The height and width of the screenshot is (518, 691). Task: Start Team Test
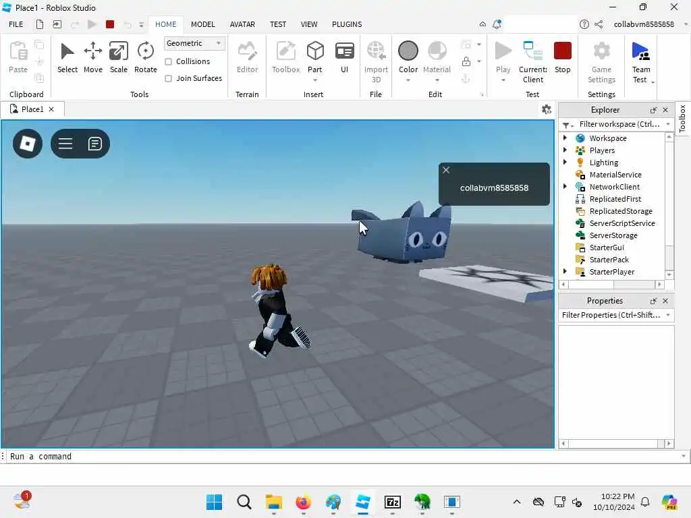(641, 61)
